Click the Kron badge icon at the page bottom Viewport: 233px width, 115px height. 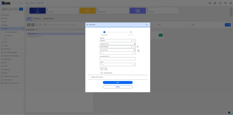(230, 112)
